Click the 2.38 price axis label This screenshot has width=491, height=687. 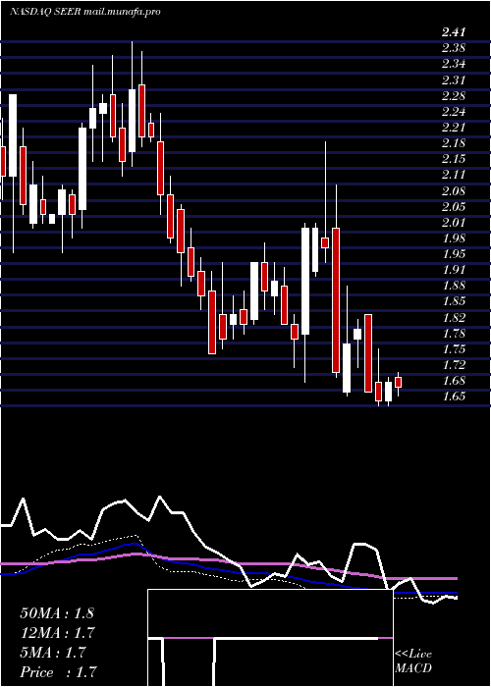point(454,48)
